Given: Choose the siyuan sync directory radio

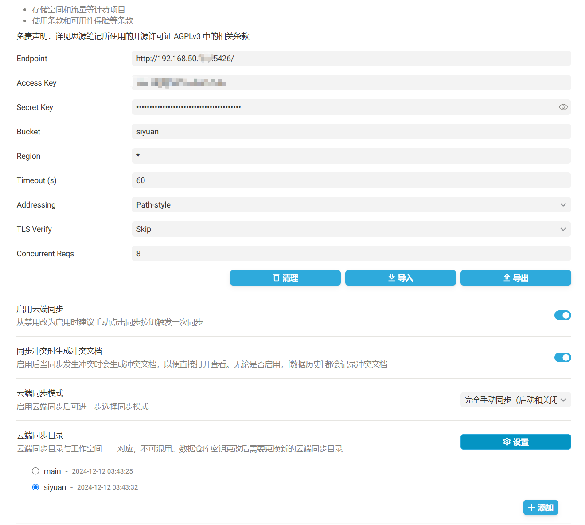Looking at the screenshot, I should pos(35,487).
